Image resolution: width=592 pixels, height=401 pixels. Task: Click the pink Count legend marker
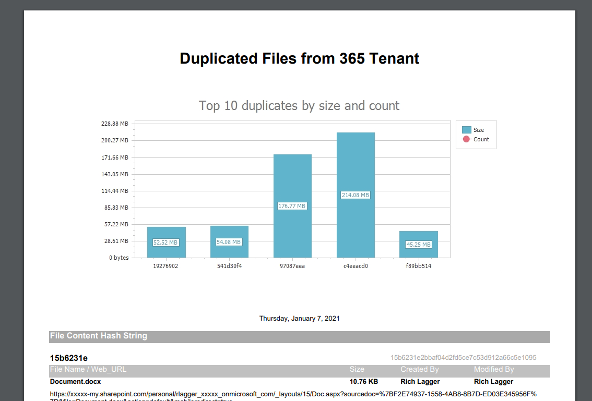click(467, 139)
